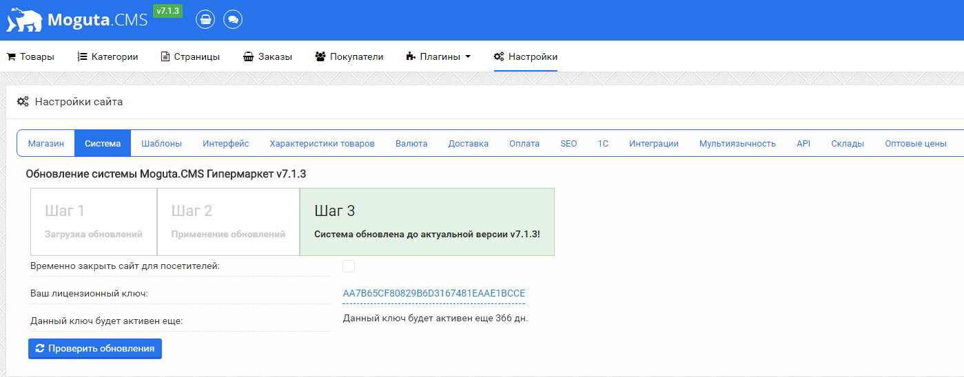This screenshot has width=964, height=377.
Task: Click the Шаг 3 system updated step
Action: point(427,222)
